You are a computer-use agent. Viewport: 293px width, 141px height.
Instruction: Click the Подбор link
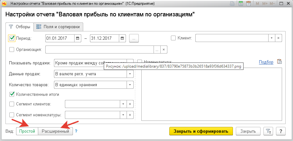(266, 62)
